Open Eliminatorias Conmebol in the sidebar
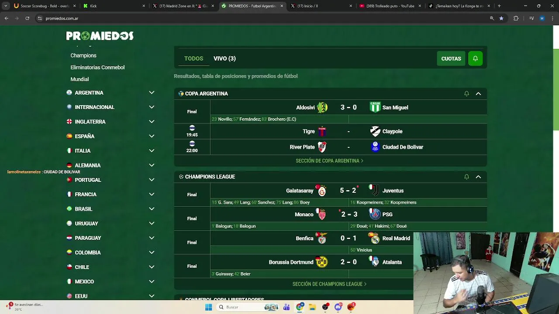This screenshot has width=559, height=314. point(97,68)
